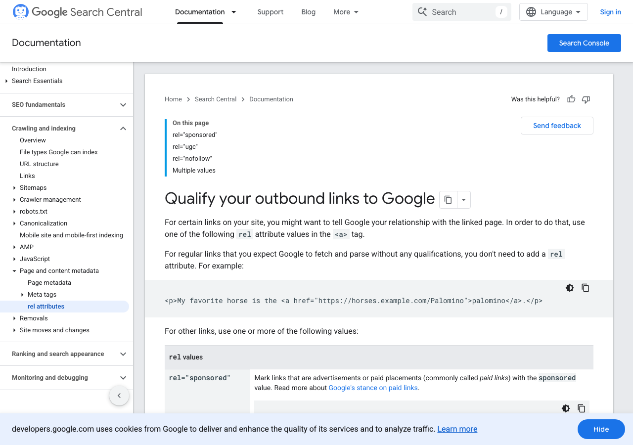This screenshot has width=633, height=445.
Task: Expand the Meta tags tree item
Action: 22,295
